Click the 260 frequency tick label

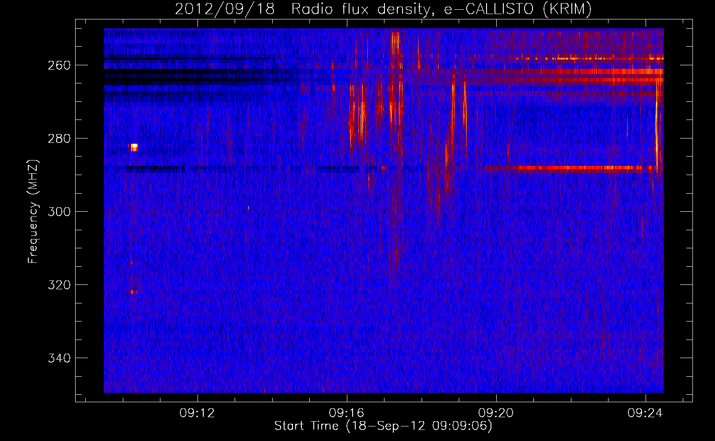[x=59, y=65]
